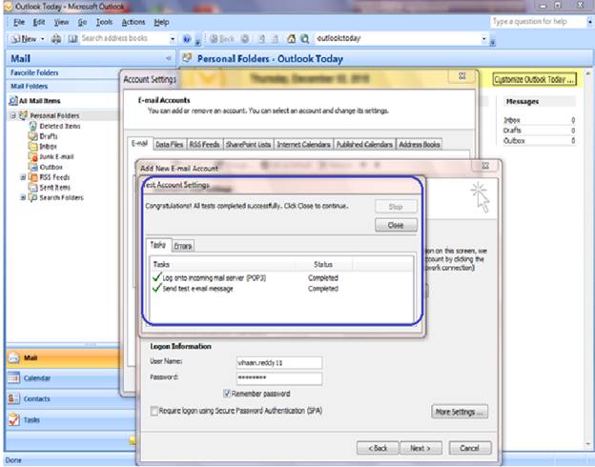Expand the RSS Feeds node
The image size is (595, 467).
pyautogui.click(x=23, y=177)
